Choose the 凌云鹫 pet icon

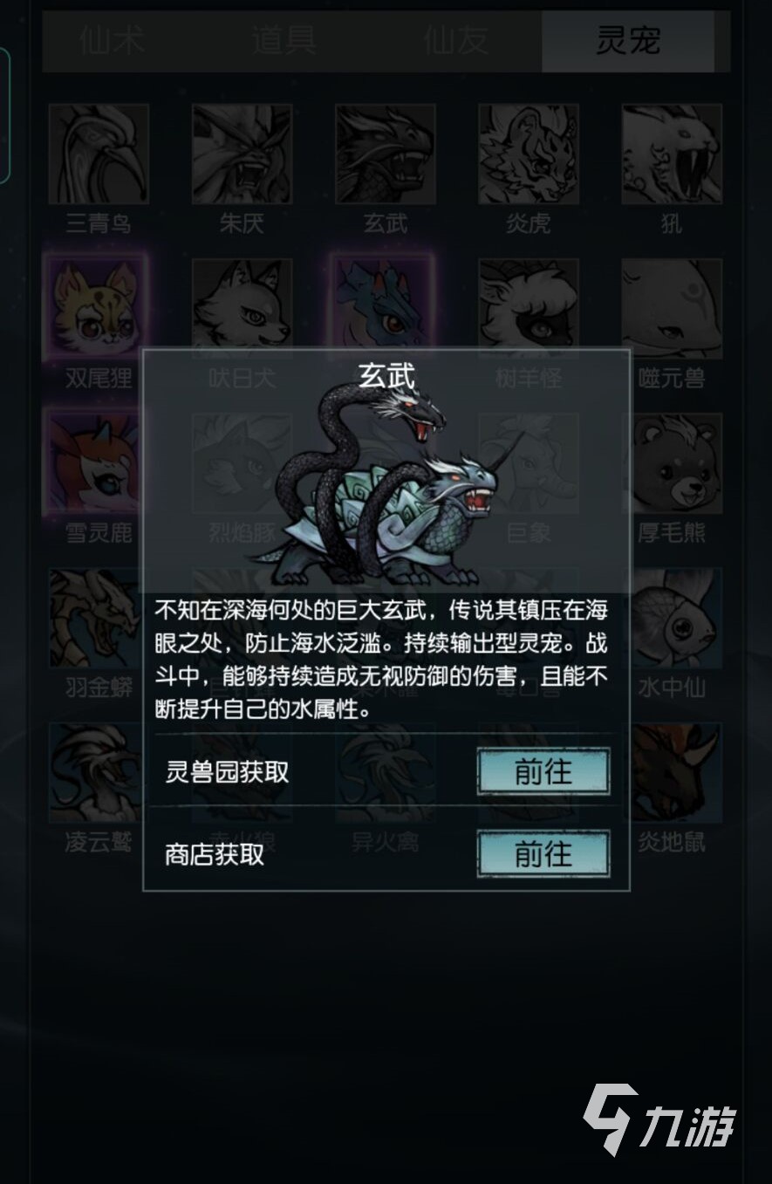coord(96,773)
